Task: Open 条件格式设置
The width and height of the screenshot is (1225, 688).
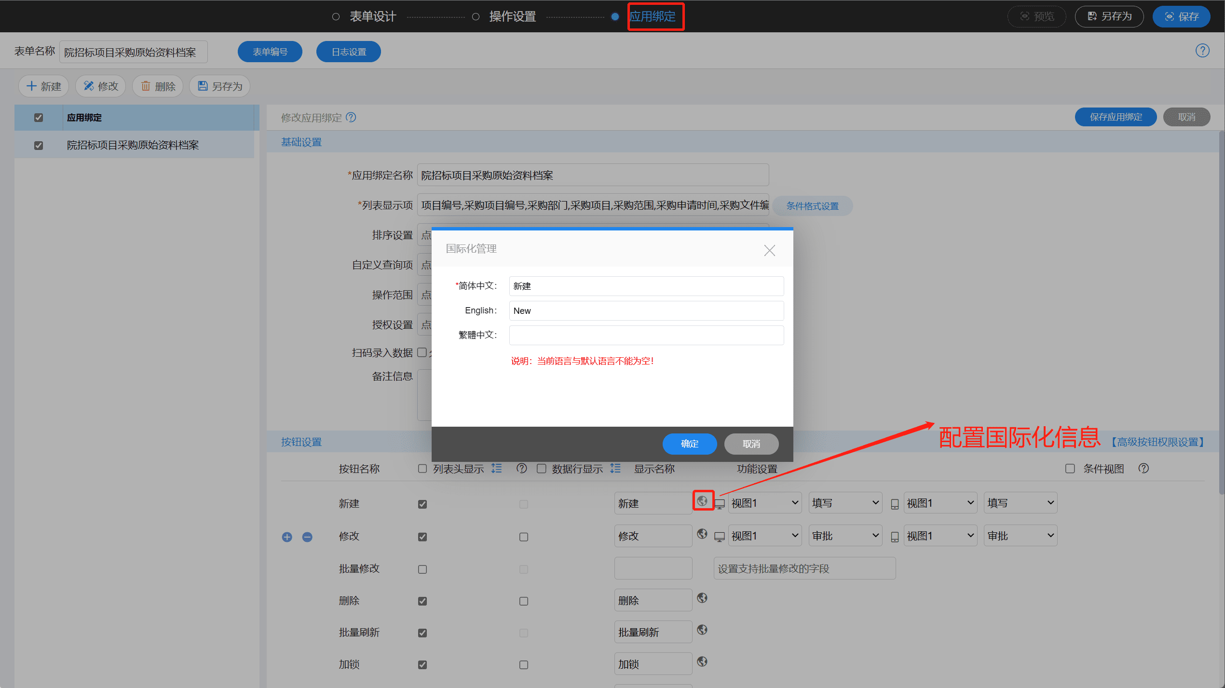Action: tap(813, 206)
